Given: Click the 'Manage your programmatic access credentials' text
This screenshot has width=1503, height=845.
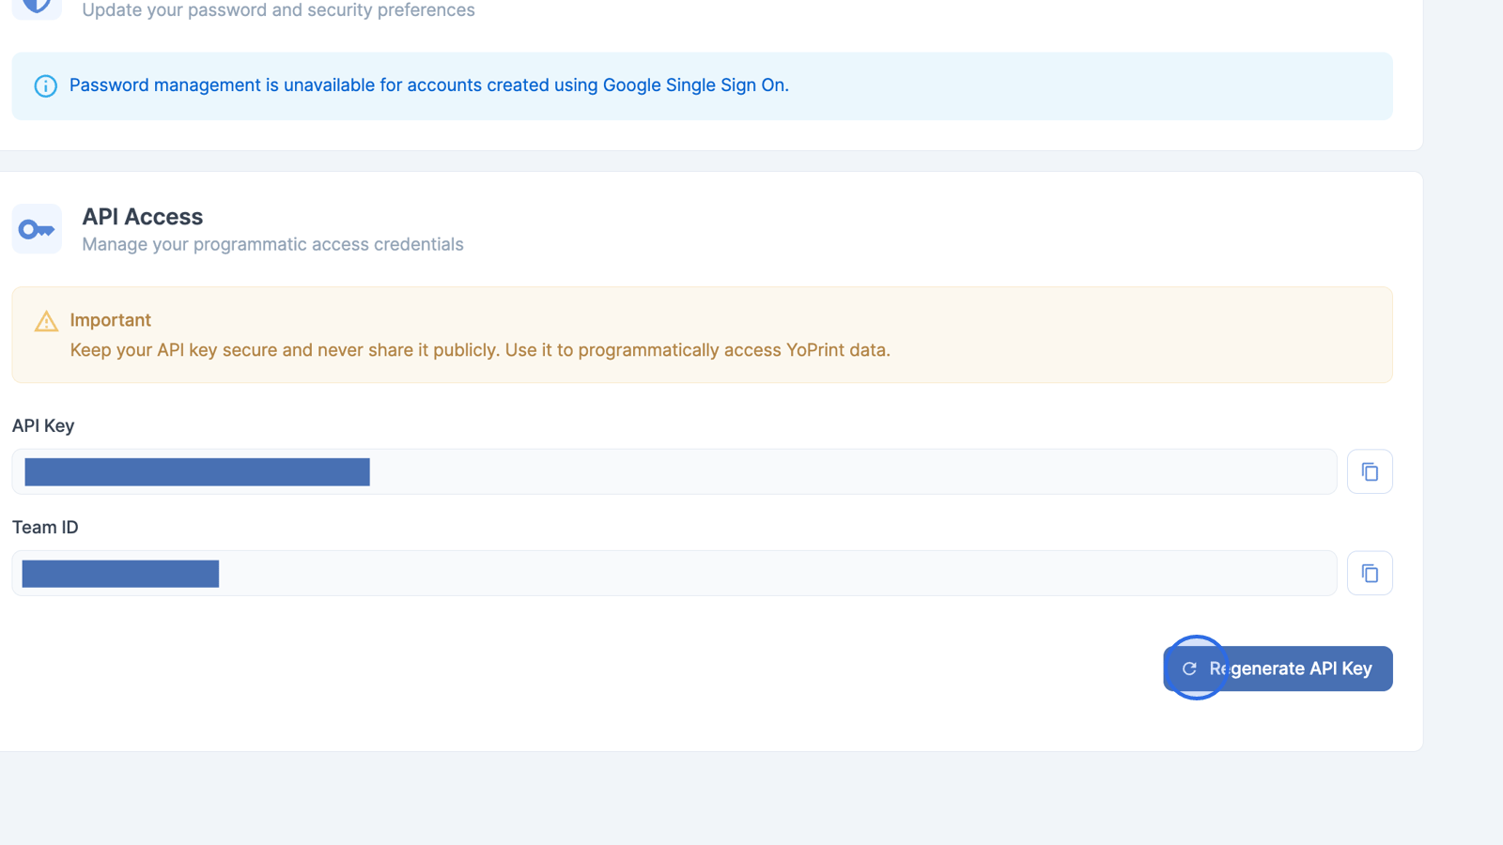Looking at the screenshot, I should [x=272, y=244].
